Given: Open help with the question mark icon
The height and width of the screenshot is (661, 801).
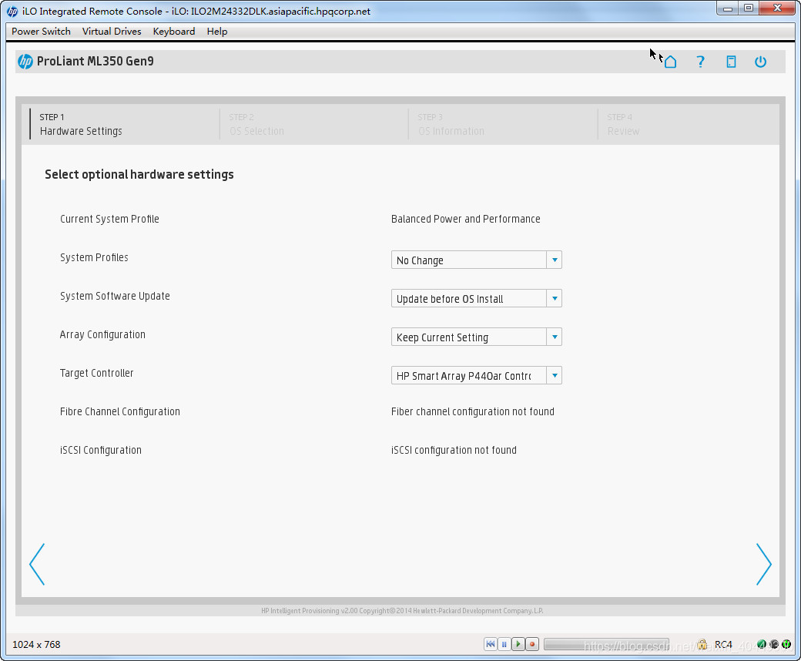Looking at the screenshot, I should point(700,62).
